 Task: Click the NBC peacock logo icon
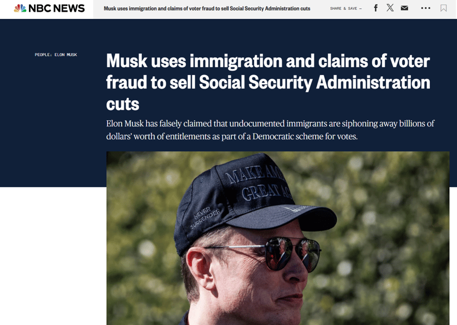(x=20, y=8)
